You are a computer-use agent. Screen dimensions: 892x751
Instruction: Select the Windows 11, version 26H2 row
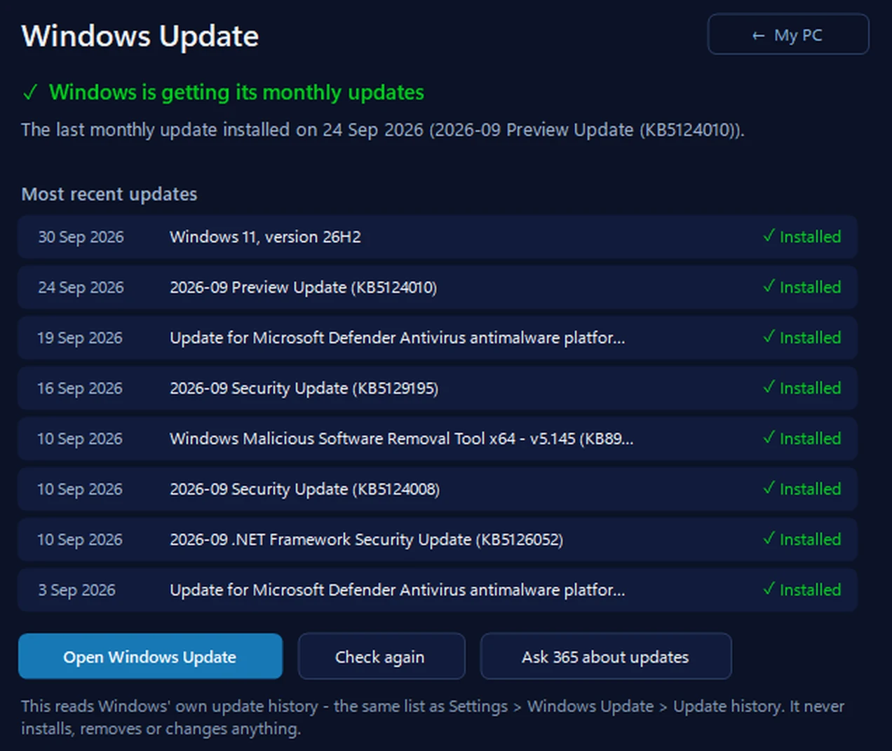click(x=438, y=237)
